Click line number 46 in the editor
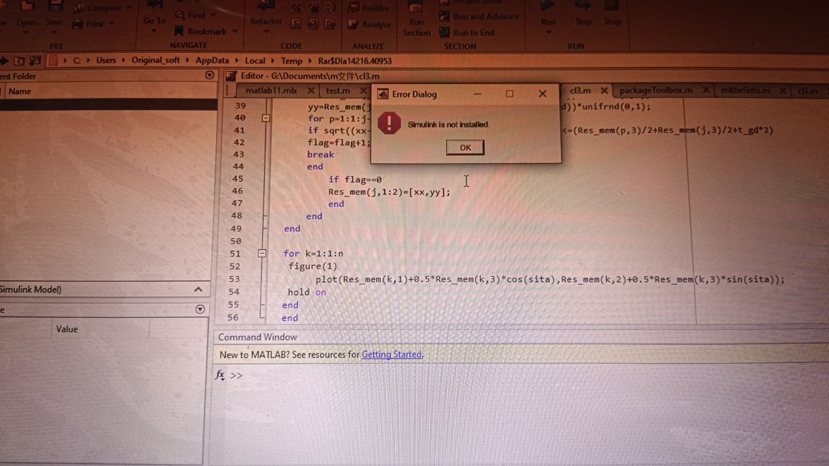The height and width of the screenshot is (466, 829). [236, 192]
